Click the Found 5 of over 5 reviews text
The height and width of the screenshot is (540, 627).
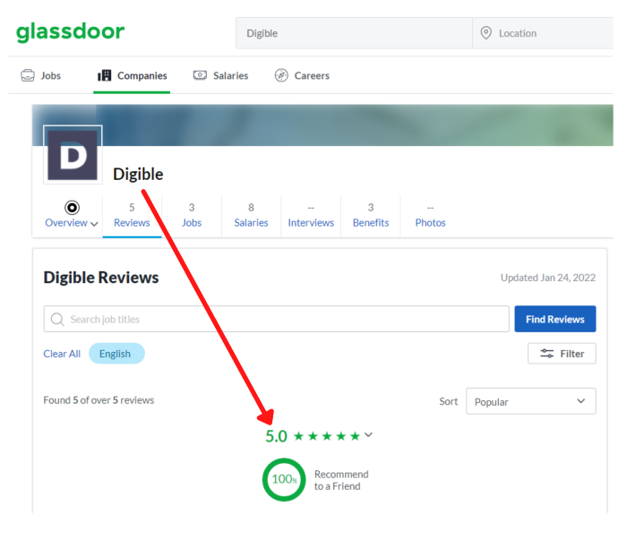(x=99, y=400)
